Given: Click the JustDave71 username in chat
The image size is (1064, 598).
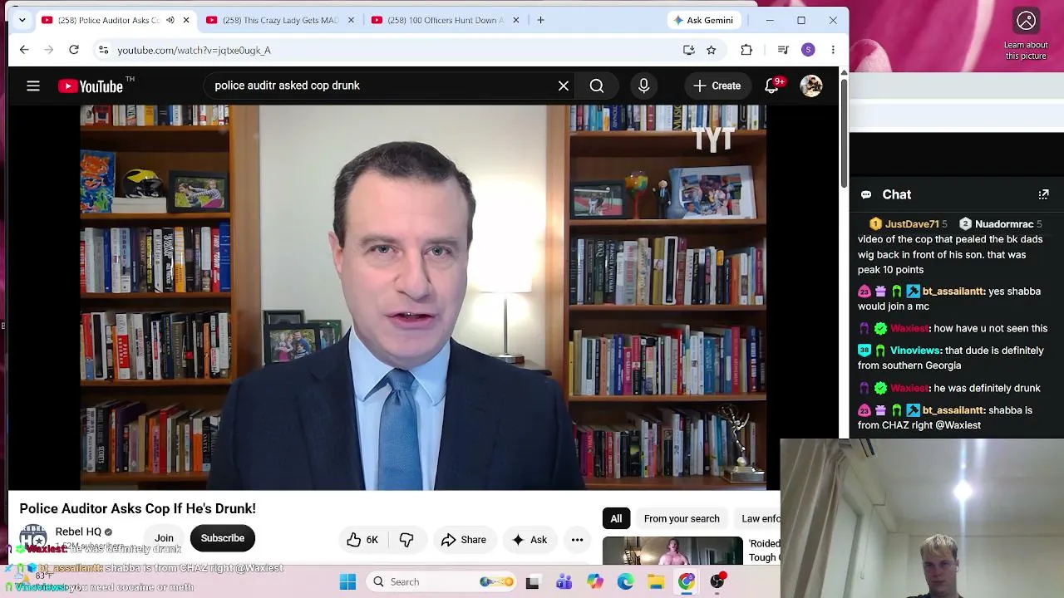Looking at the screenshot, I should [912, 224].
